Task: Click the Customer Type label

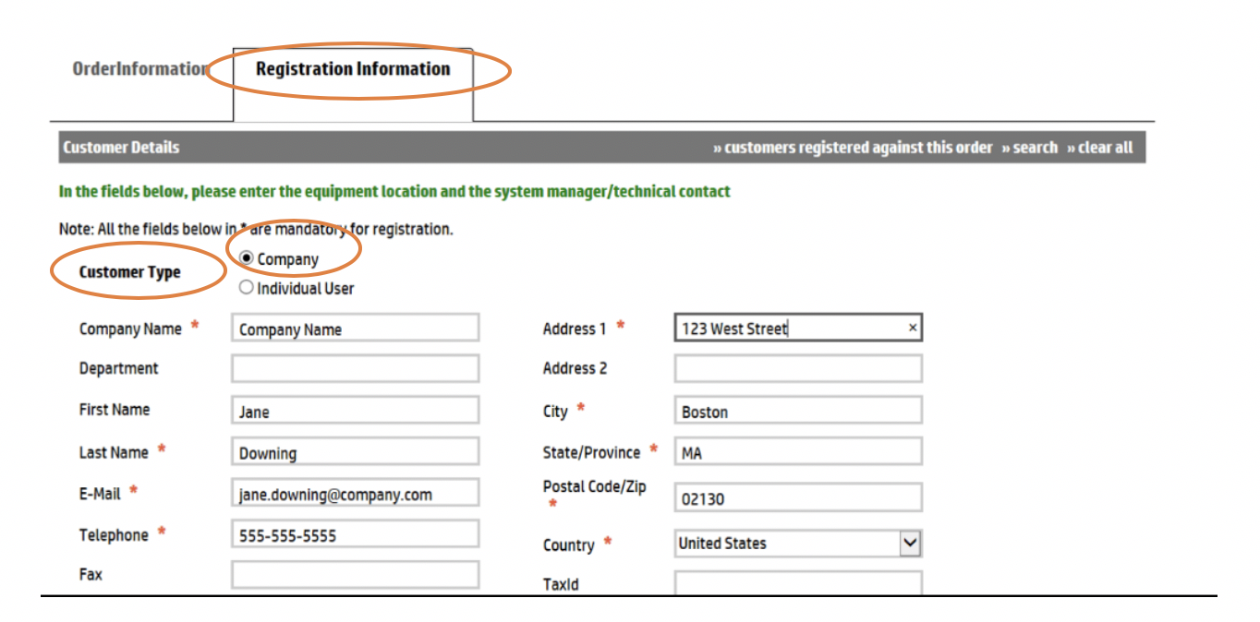Action: point(130,272)
